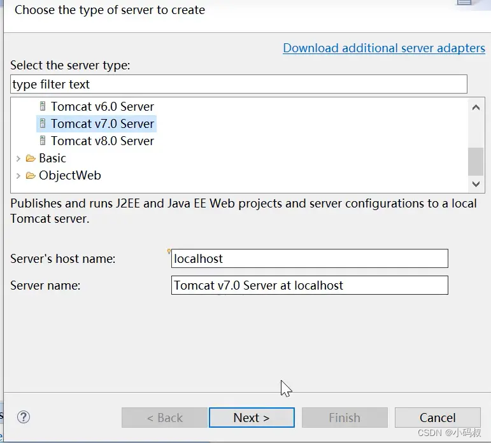Click the Tomcat v8.0 Server icon

pos(43,141)
